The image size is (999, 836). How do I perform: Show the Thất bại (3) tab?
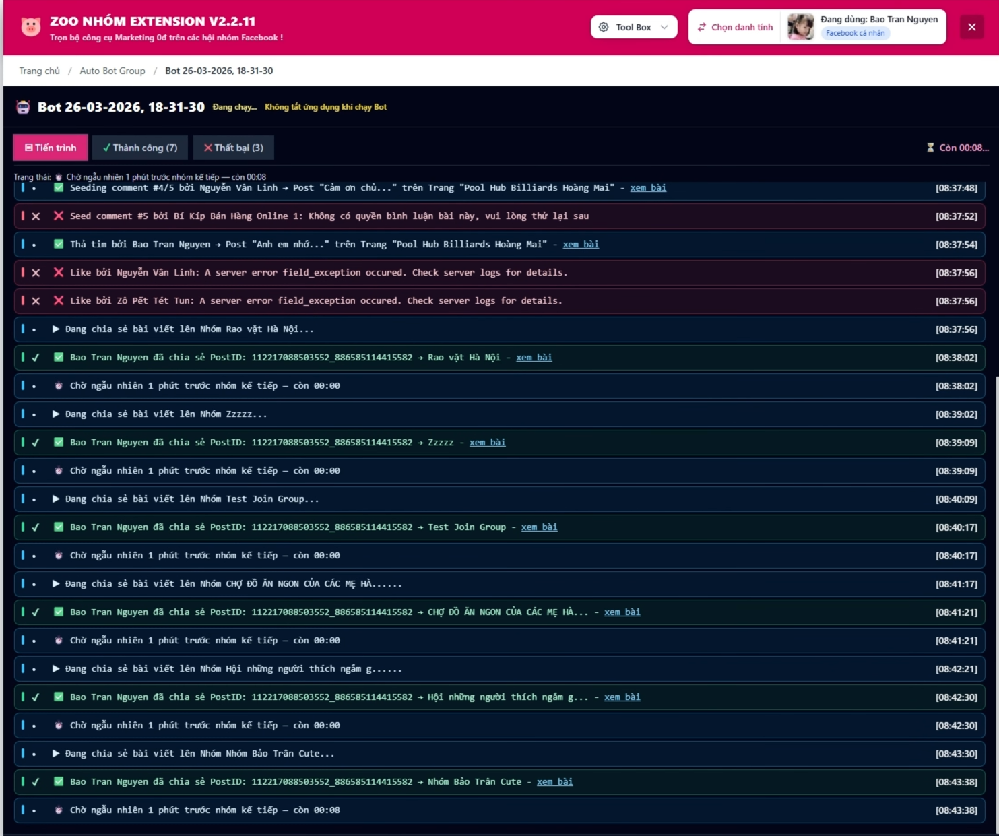233,148
